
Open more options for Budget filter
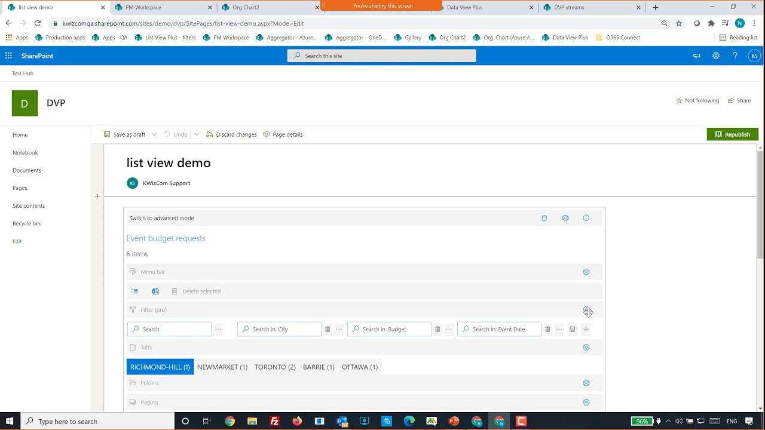[x=449, y=329]
